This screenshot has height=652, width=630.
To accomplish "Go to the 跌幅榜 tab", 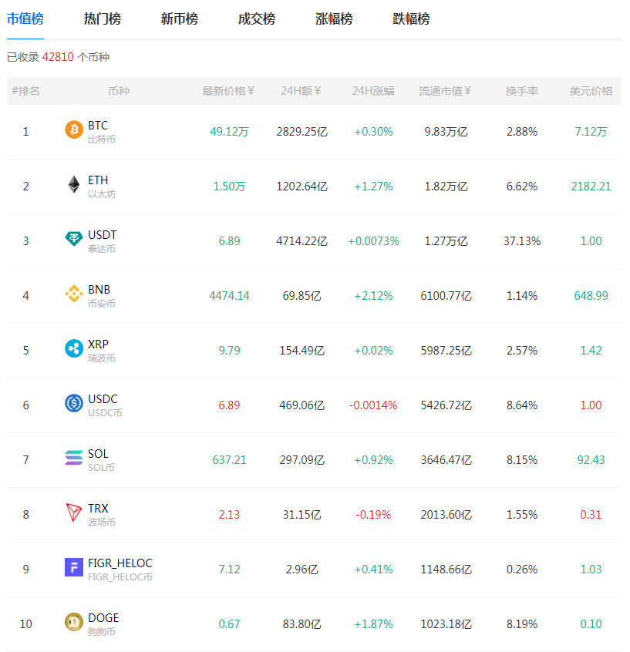I will 411,19.
